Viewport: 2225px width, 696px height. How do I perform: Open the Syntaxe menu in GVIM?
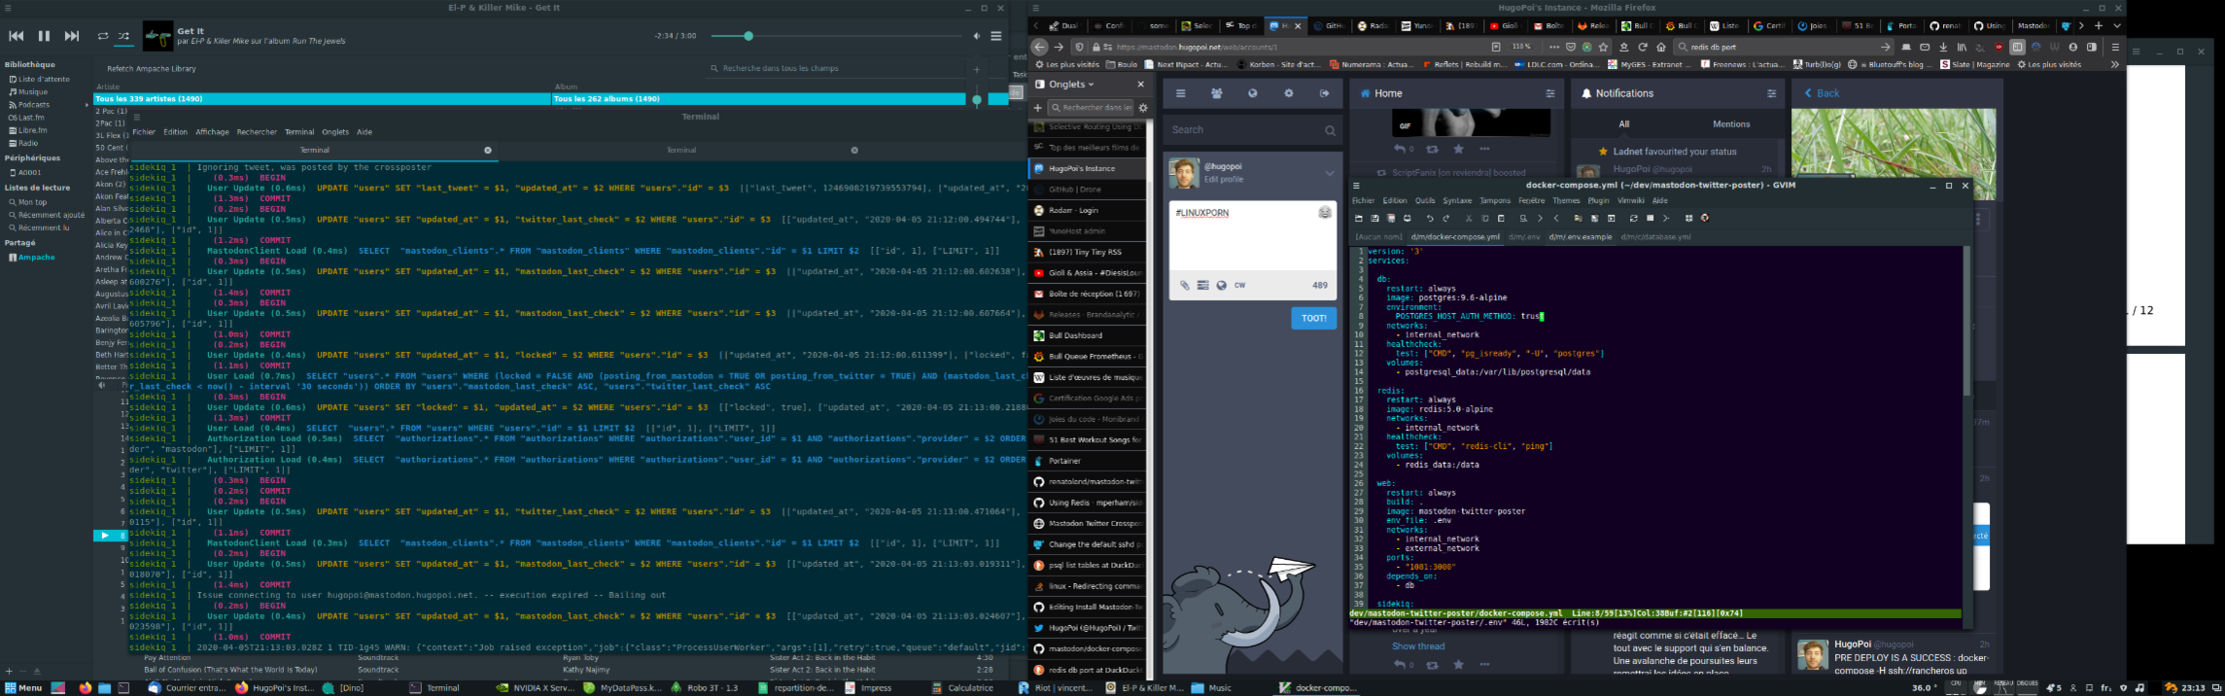coord(1457,200)
